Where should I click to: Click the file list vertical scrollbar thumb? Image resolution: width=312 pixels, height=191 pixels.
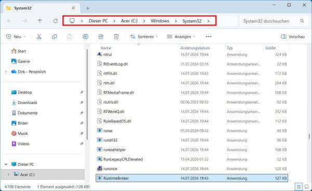[309, 136]
